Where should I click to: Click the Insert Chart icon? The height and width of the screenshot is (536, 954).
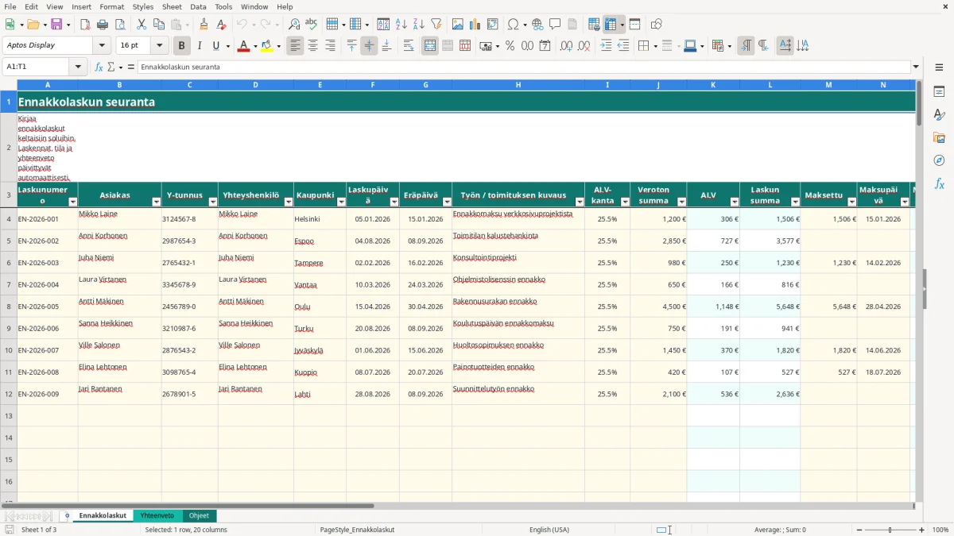point(475,25)
